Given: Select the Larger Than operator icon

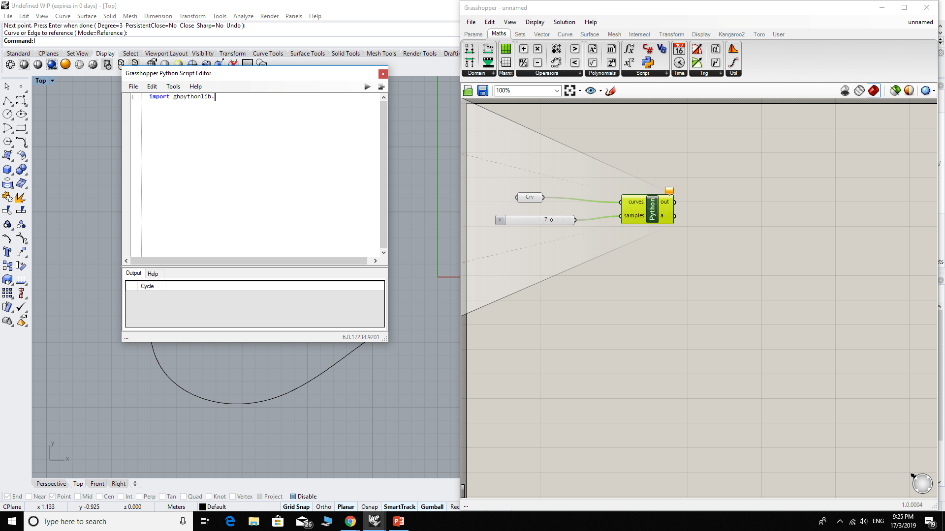Looking at the screenshot, I should (x=575, y=49).
